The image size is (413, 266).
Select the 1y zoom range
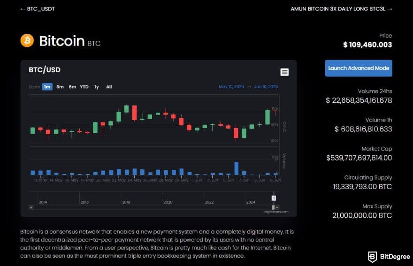tap(97, 87)
